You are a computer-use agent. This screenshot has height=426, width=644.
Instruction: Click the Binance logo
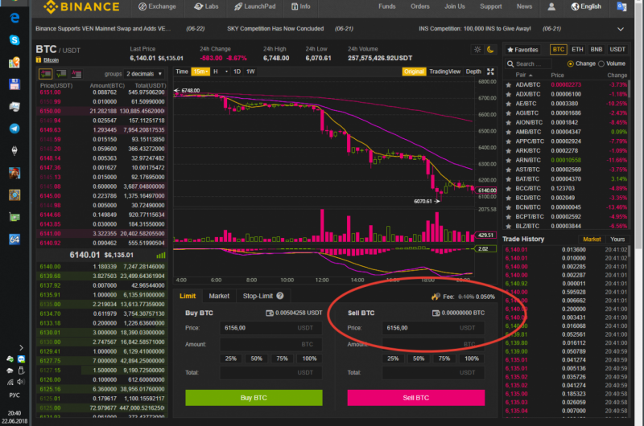click(x=81, y=6)
